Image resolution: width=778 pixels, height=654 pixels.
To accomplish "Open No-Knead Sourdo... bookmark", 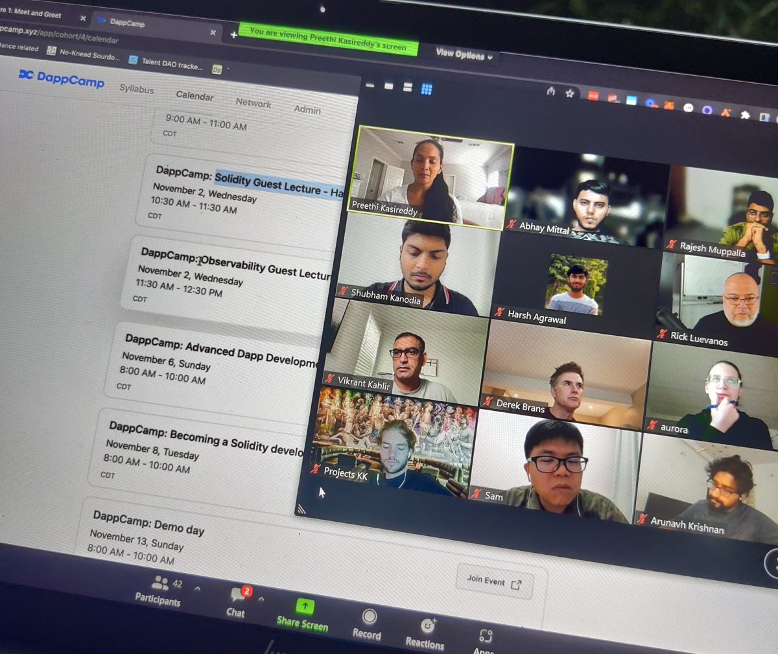I will pyautogui.click(x=84, y=54).
